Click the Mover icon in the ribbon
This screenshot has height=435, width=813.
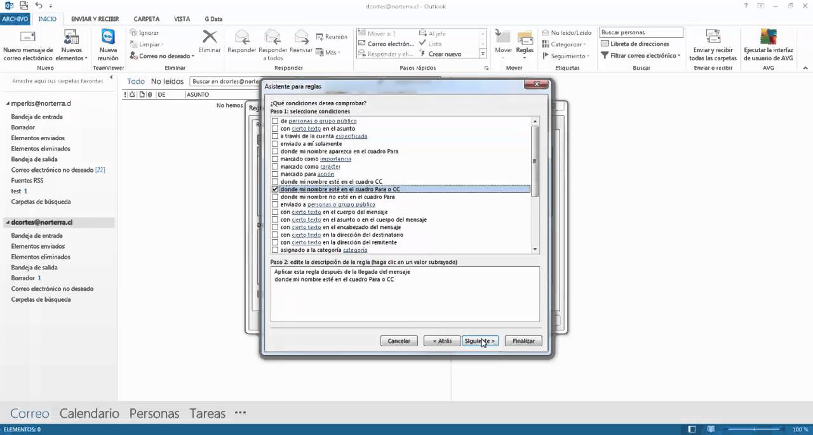click(503, 37)
